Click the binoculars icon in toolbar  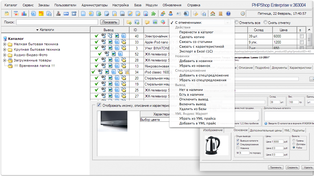186,13
